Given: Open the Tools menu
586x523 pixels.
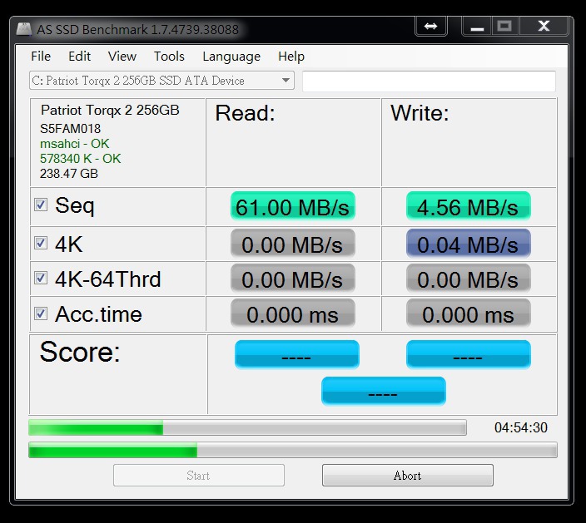Looking at the screenshot, I should pyautogui.click(x=169, y=57).
